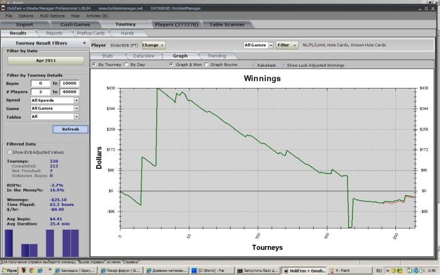Select the By Day radio button

[126, 65]
